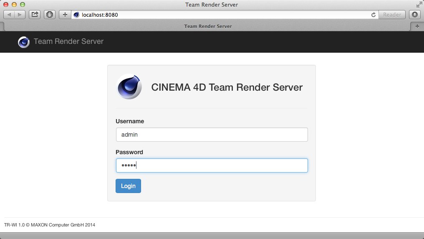Minimize the window with yellow button
The height and width of the screenshot is (239, 424).
pos(14,5)
